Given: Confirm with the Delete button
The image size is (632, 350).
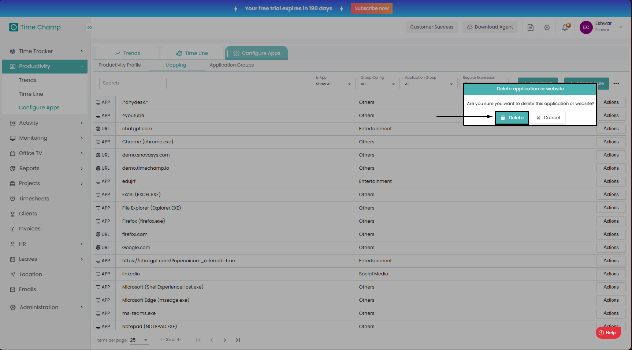Looking at the screenshot, I should click(x=512, y=118).
